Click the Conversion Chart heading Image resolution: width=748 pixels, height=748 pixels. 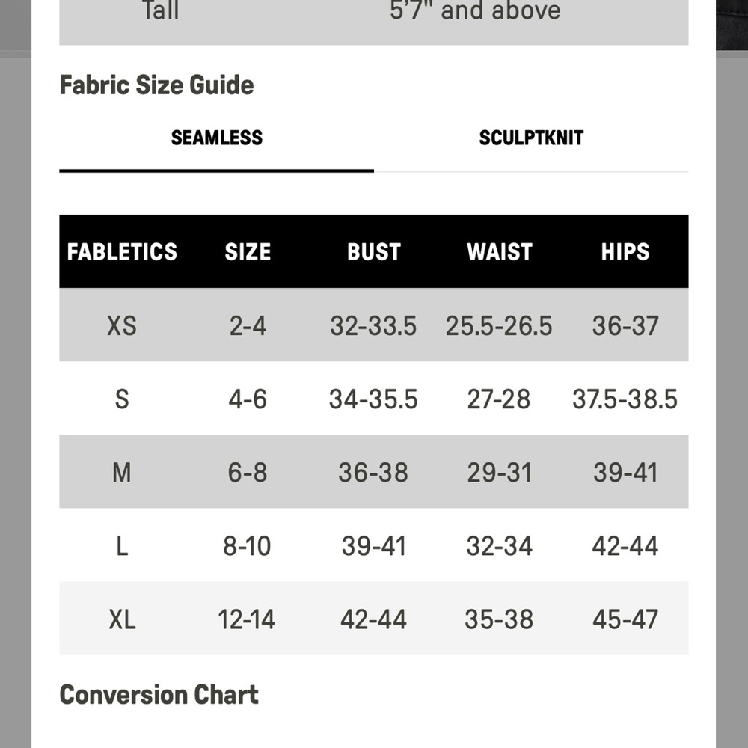tap(159, 695)
